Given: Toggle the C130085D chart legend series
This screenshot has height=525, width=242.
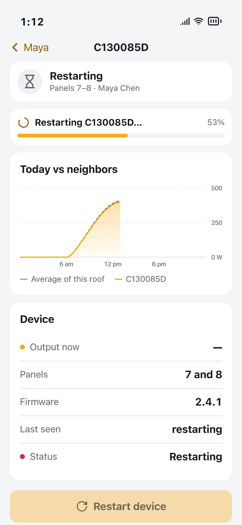Looking at the screenshot, I should pos(140,279).
